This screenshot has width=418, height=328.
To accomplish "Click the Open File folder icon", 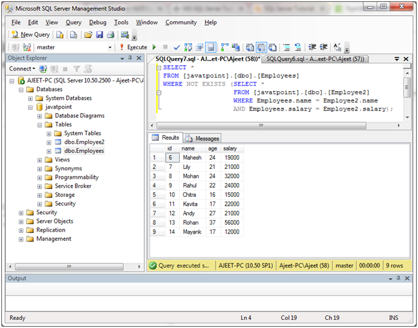I will [89, 35].
